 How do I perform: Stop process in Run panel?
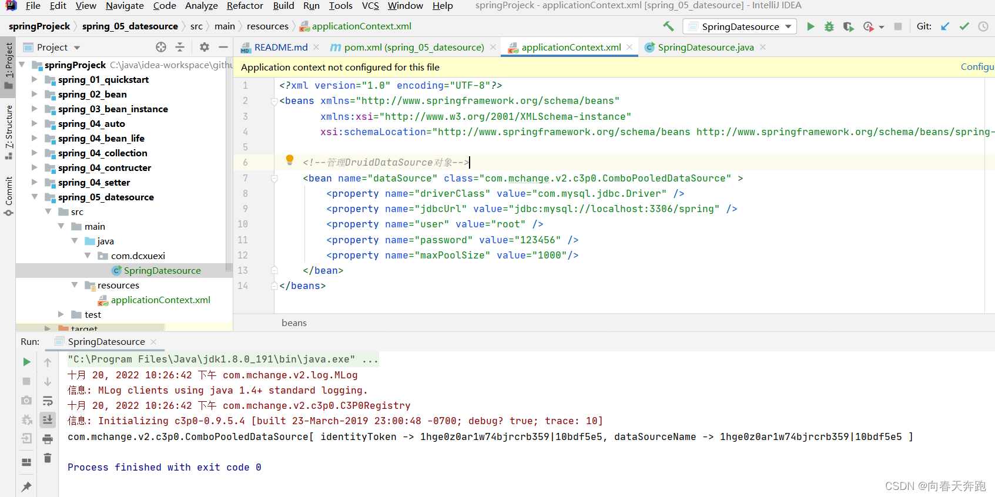(x=26, y=381)
